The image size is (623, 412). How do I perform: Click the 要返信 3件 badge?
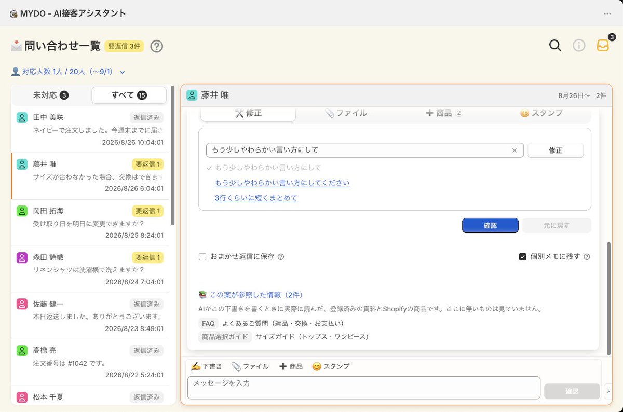pos(124,46)
